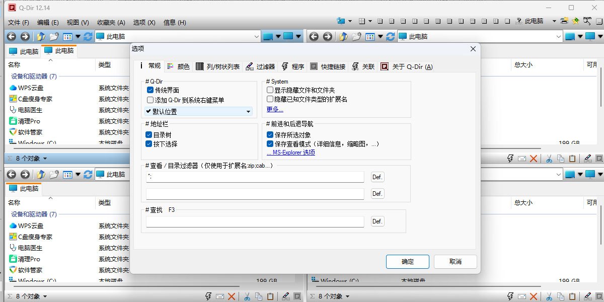Switch to the 颜色 tab
Viewport: 604px width, 302px height.
(x=179, y=66)
